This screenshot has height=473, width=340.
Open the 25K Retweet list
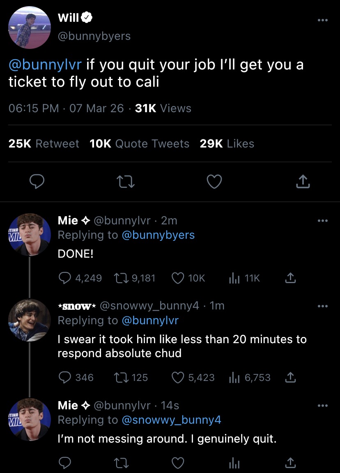coord(44,144)
